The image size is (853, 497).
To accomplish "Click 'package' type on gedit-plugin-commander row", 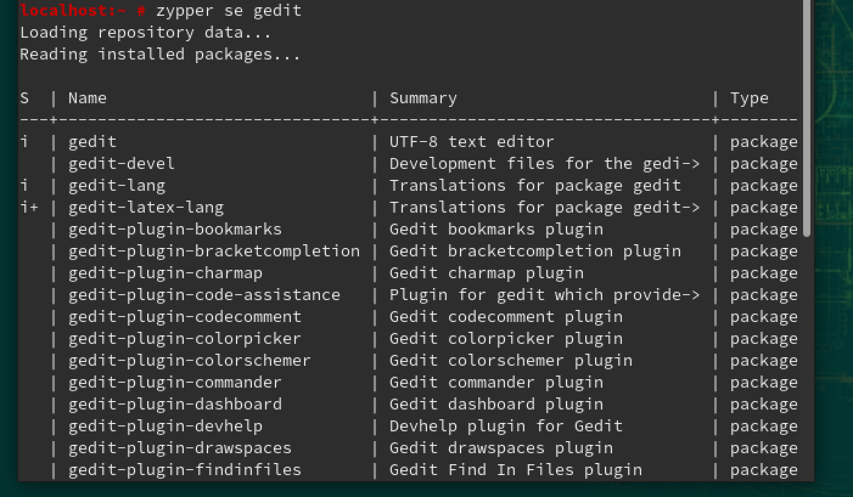I will pyautogui.click(x=764, y=383).
